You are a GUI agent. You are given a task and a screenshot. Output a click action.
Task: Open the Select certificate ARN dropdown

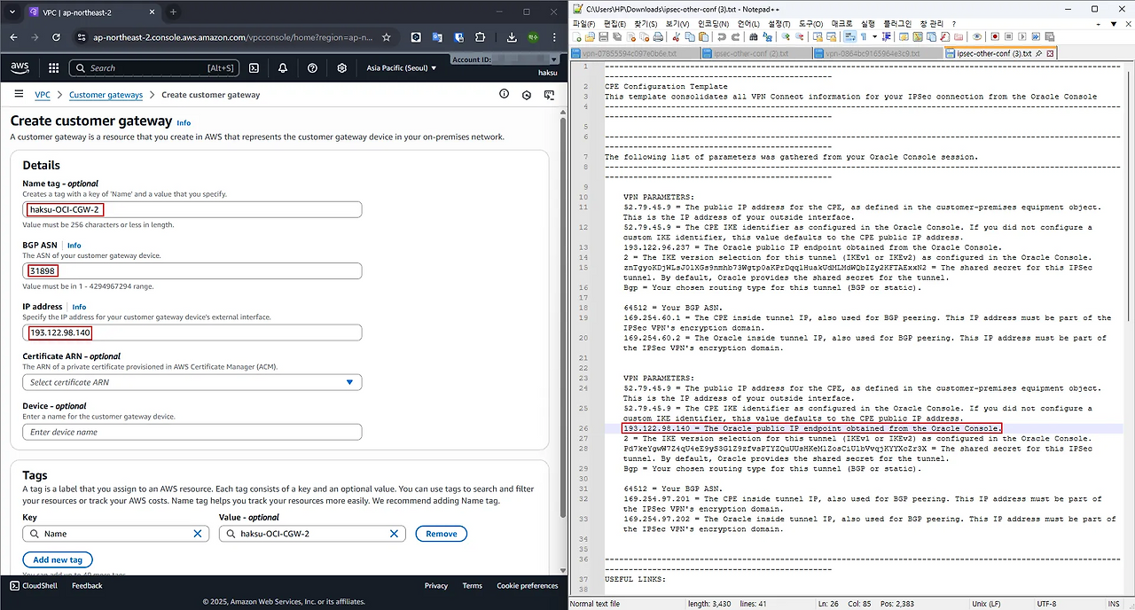point(192,382)
